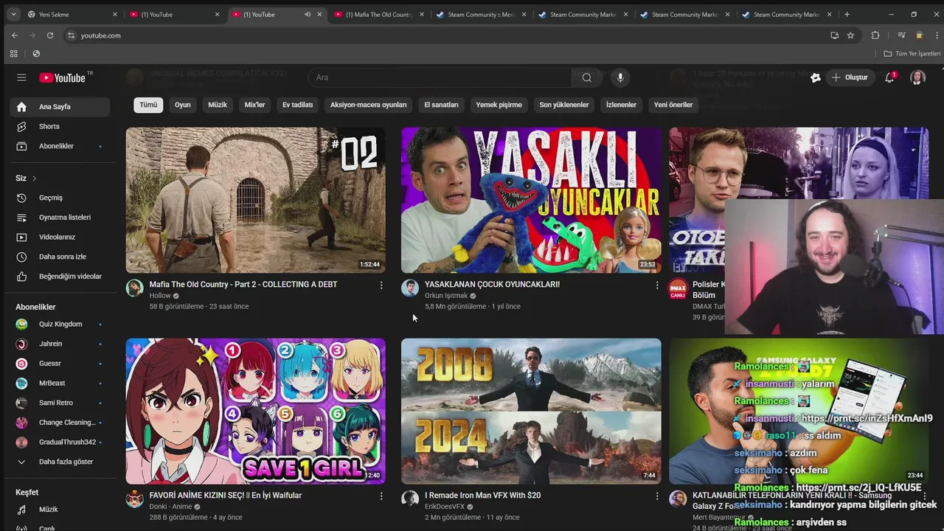Open Daha sonra izle list
Image resolution: width=944 pixels, height=531 pixels.
click(60, 257)
